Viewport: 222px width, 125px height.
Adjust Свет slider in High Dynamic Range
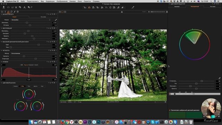click(x=39, y=45)
